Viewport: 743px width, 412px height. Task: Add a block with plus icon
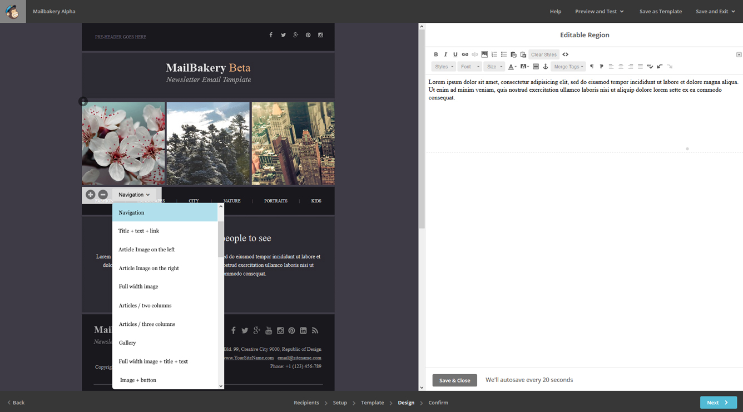click(90, 195)
